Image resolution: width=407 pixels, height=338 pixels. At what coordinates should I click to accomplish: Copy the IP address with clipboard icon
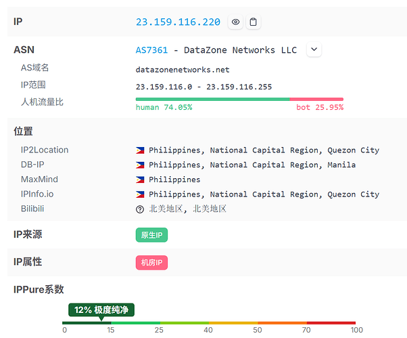pos(253,22)
